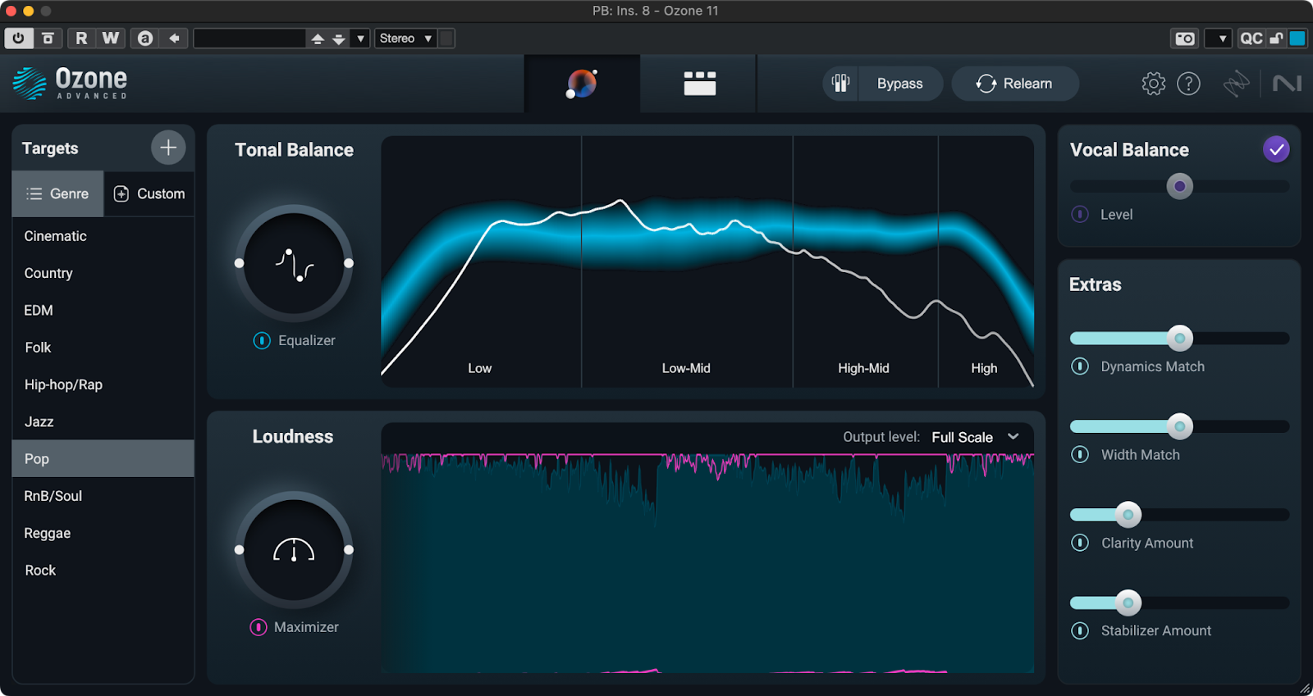Click the plus icon to add target
The image size is (1313, 696).
pyautogui.click(x=168, y=148)
